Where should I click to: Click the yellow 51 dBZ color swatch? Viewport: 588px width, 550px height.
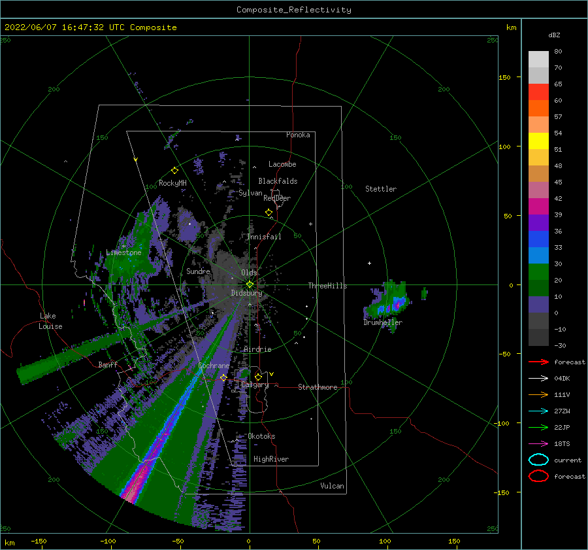(538, 141)
